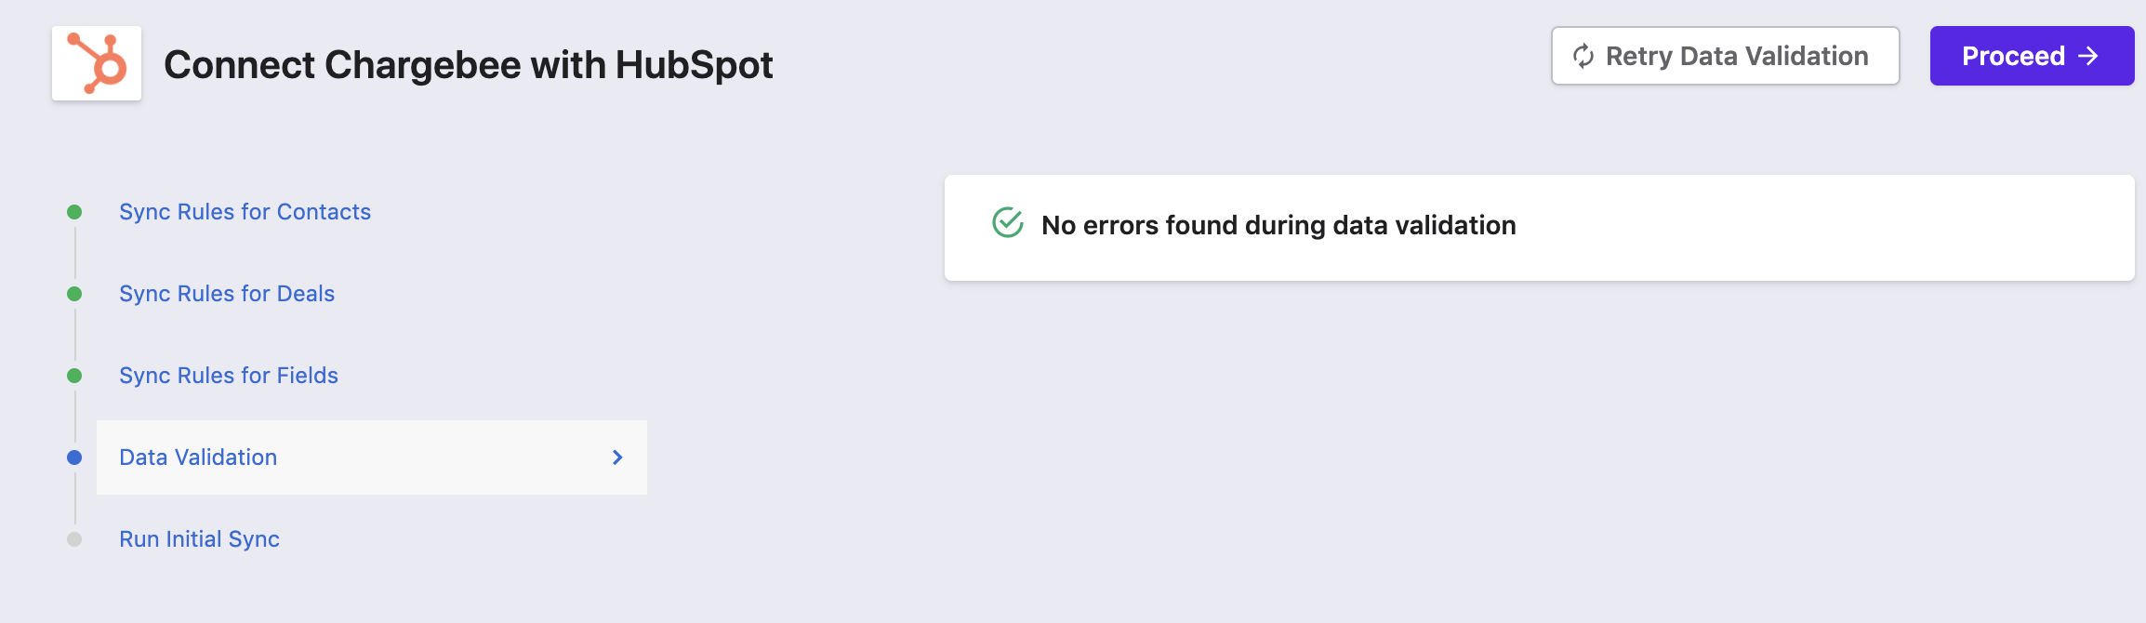Click the green dot beside Sync Rules for Fields
2146x623 pixels.
(74, 376)
